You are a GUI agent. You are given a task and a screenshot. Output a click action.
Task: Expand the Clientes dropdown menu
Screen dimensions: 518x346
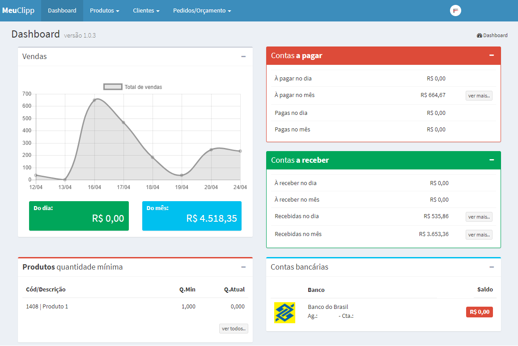(x=146, y=11)
